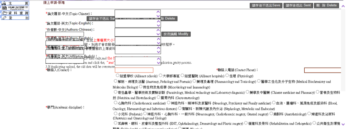The height and width of the screenshot is (129, 347).
Task: Click the Authors-Chinese text area
Action: (138, 32)
